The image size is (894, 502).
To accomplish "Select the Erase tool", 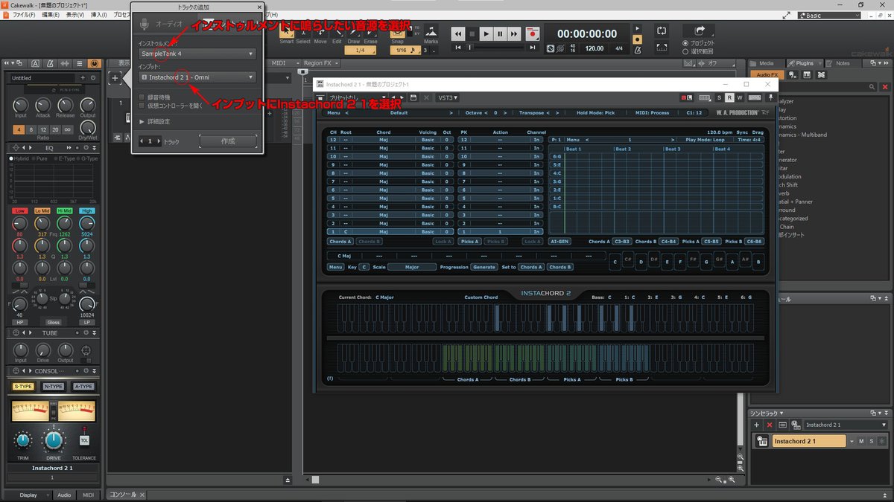I will pyautogui.click(x=370, y=35).
